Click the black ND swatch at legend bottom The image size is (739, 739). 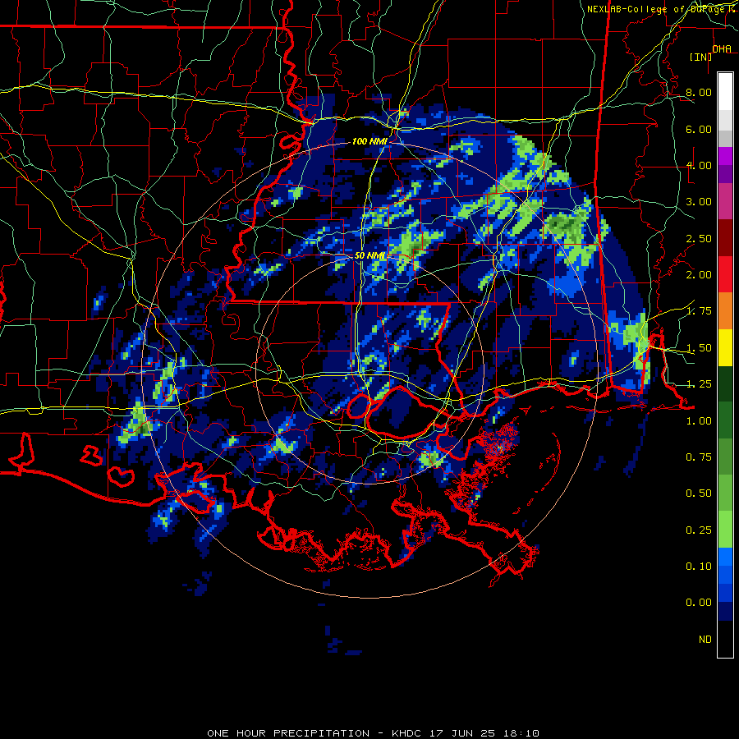pyautogui.click(x=725, y=639)
